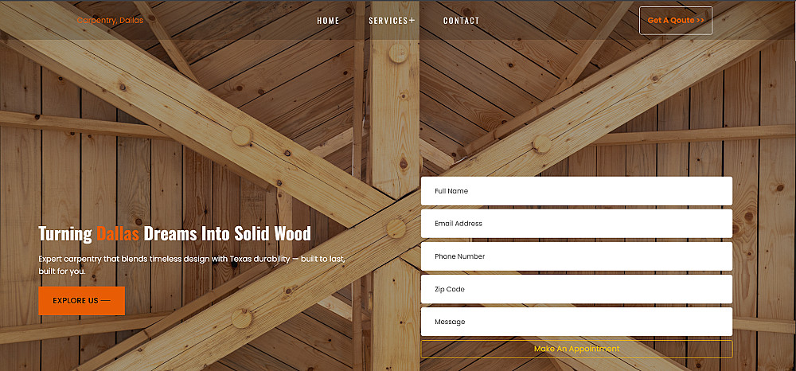Focus the Email Address field
796x371 pixels.
(x=576, y=223)
